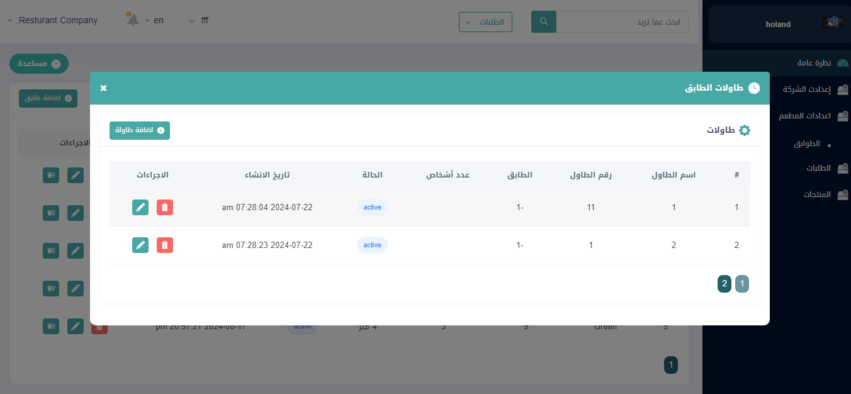The height and width of the screenshot is (394, 851).
Task: Delete table row 2 with trash icon
Action: tap(164, 245)
